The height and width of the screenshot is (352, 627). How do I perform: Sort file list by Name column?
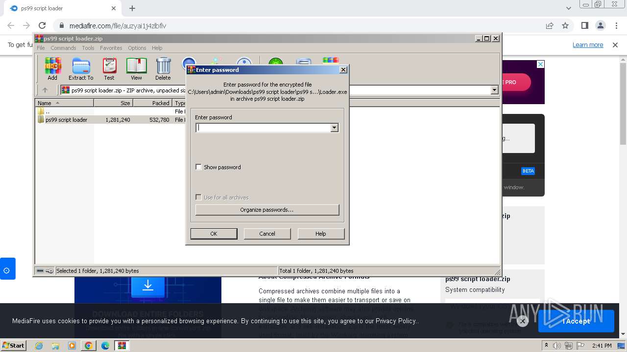(x=65, y=103)
